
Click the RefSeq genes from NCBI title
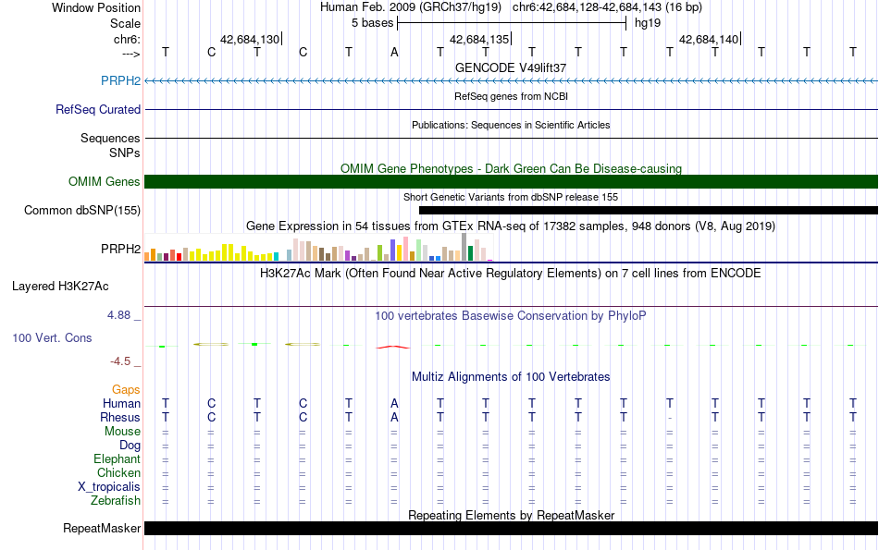[511, 96]
